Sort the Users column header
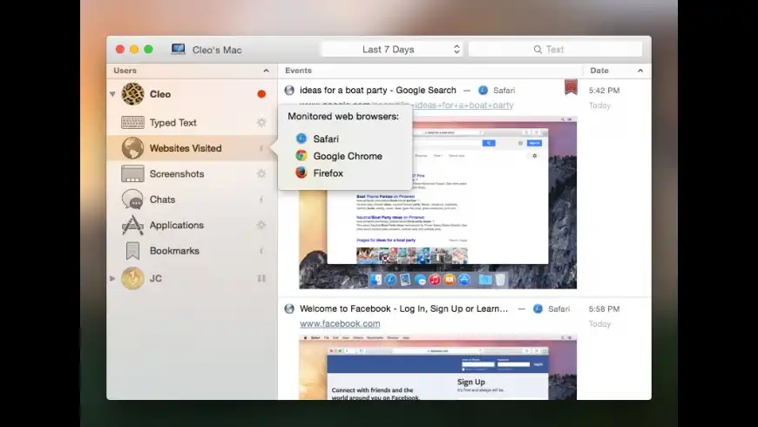The width and height of the screenshot is (758, 427). coord(192,71)
